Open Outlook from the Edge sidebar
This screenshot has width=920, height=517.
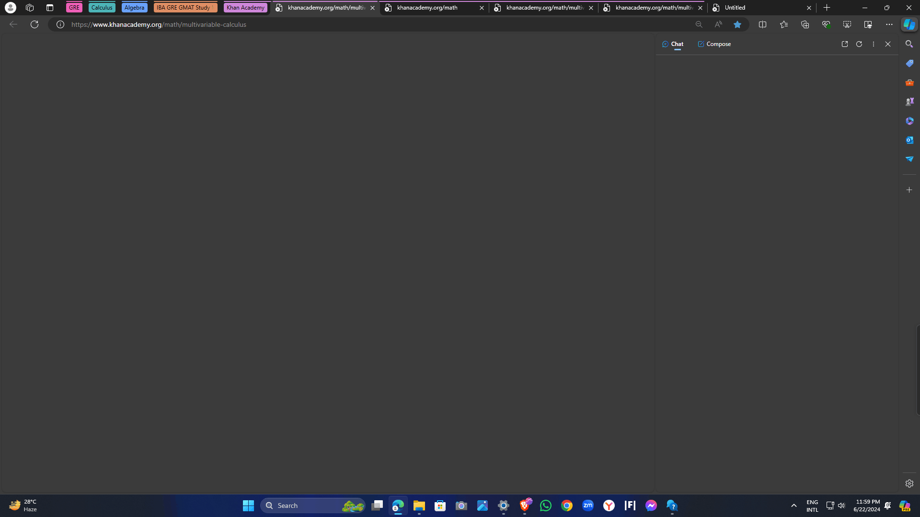pos(909,140)
